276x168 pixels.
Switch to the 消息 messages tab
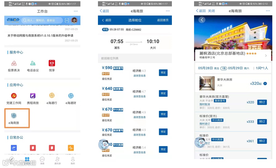(42, 160)
